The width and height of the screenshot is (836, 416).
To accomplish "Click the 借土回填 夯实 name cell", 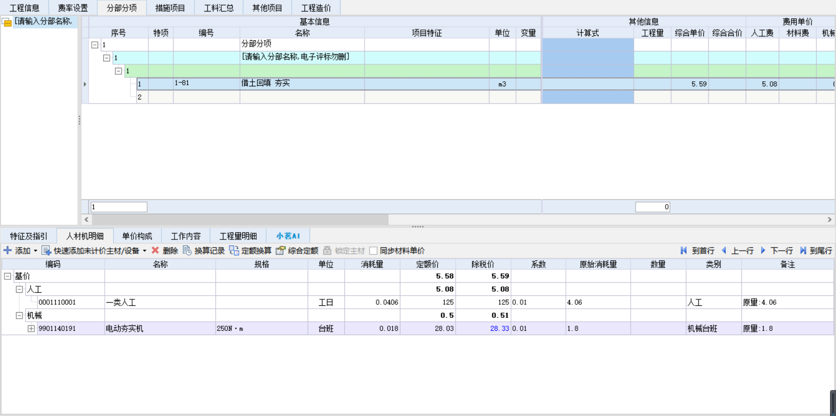I will (302, 84).
